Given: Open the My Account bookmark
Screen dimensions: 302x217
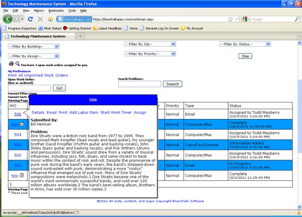Looking at the screenshot, I should coord(192,28).
